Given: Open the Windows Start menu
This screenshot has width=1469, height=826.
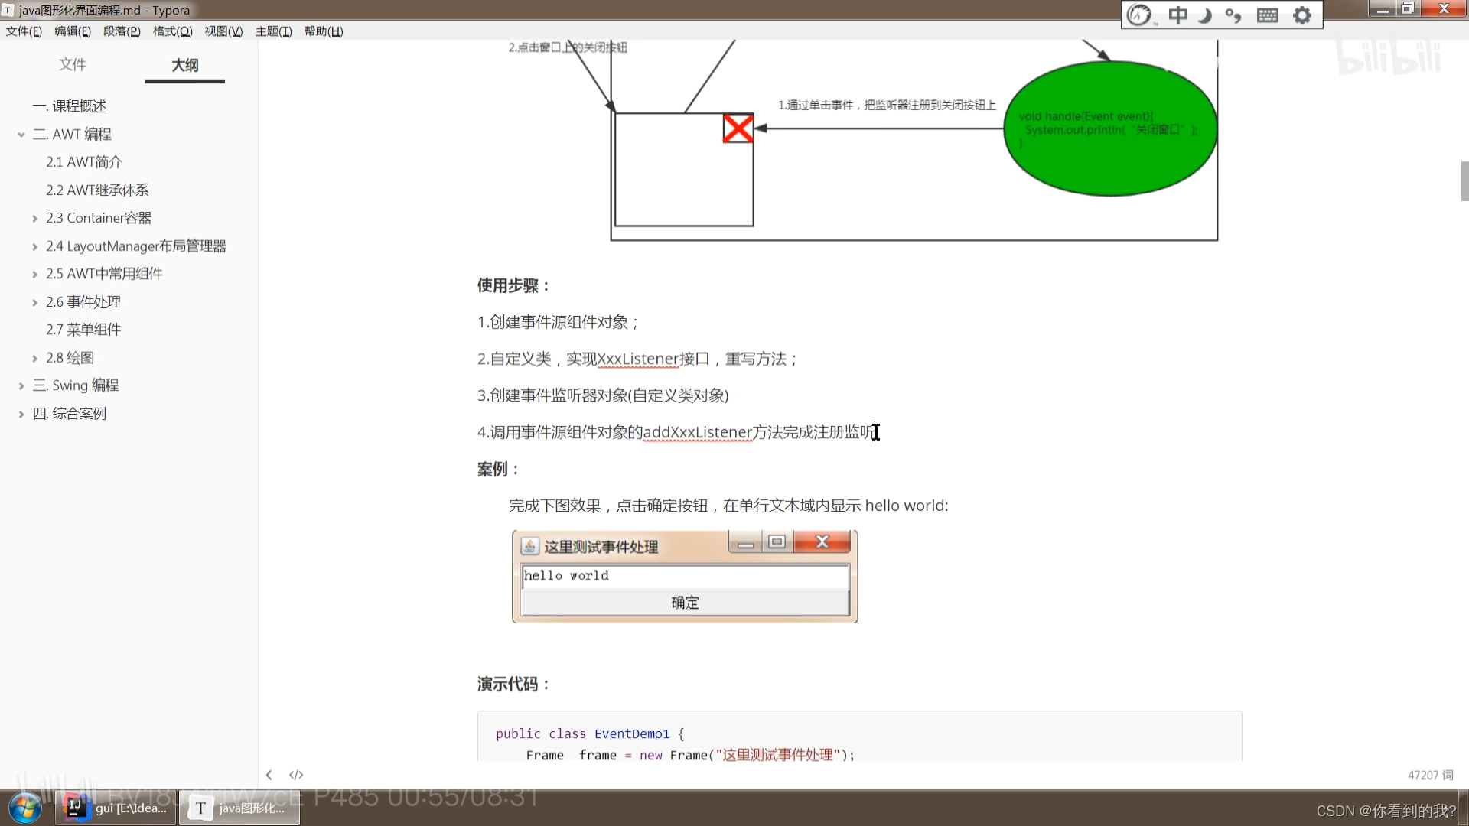Looking at the screenshot, I should point(25,808).
